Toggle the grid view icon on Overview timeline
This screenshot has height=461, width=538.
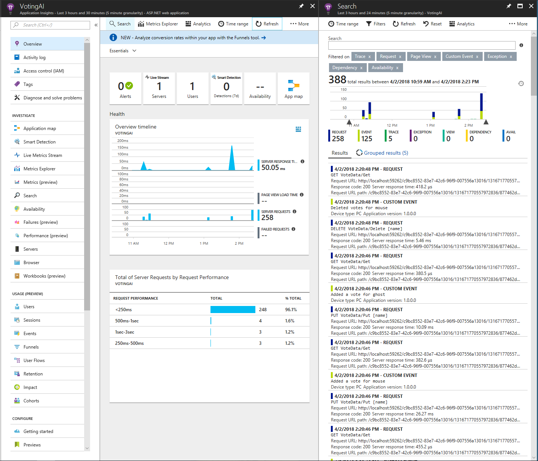click(298, 129)
